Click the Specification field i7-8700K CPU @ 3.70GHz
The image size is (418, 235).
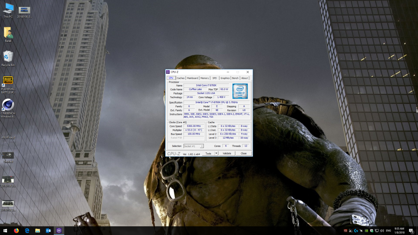pyautogui.click(x=217, y=102)
